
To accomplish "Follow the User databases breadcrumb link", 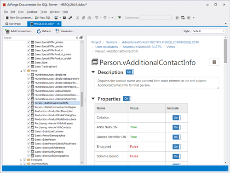I will (x=107, y=47).
